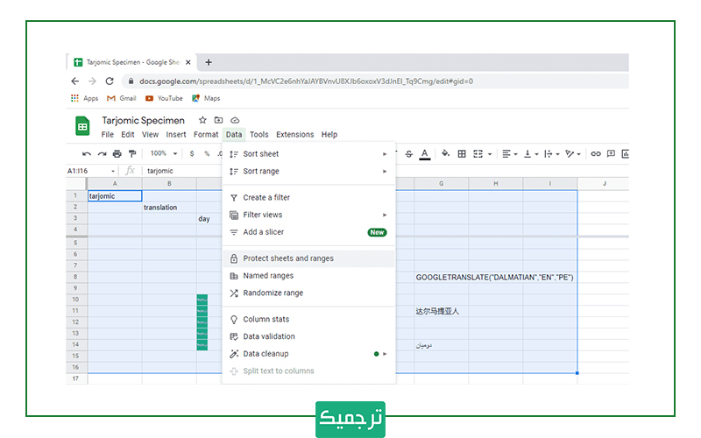Apply strikethrough formatting icon
Image resolution: width=701 pixels, height=438 pixels.
(408, 154)
